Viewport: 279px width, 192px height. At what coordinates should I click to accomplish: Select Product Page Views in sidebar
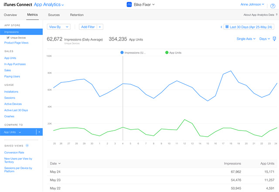(16, 43)
